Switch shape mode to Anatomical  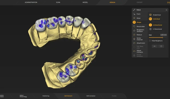(155, 15)
